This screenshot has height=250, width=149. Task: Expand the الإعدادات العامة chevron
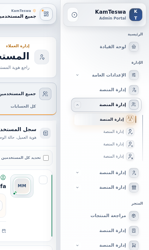pos(77,75)
